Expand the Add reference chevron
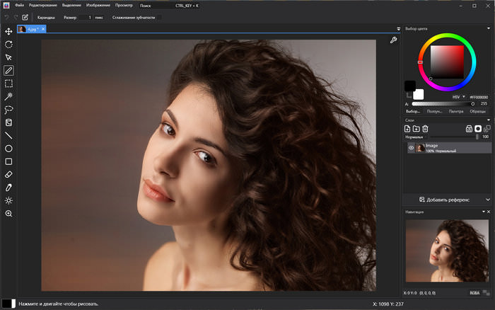This screenshot has height=310, width=495. [488, 200]
